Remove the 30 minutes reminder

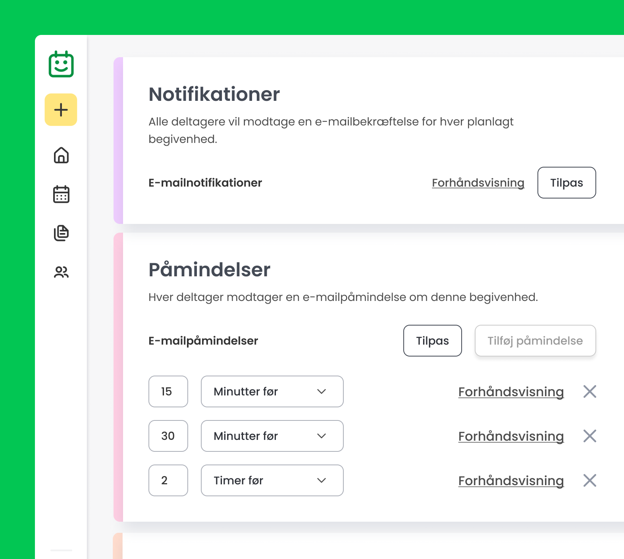[589, 436]
